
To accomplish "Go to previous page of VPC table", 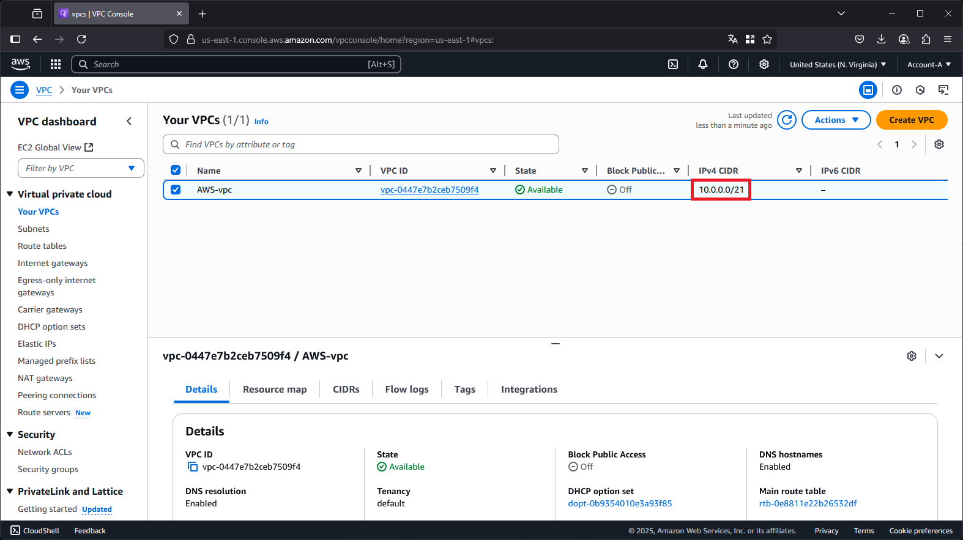I will [x=880, y=144].
